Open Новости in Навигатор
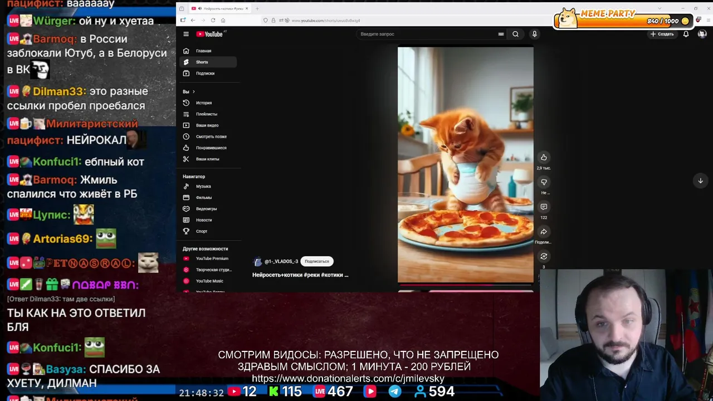 (x=208, y=219)
